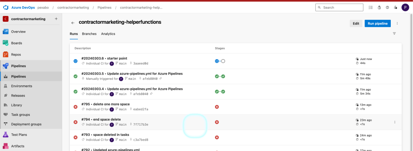Open the profile avatar P in header
The height and width of the screenshot is (151, 413).
[405, 8]
